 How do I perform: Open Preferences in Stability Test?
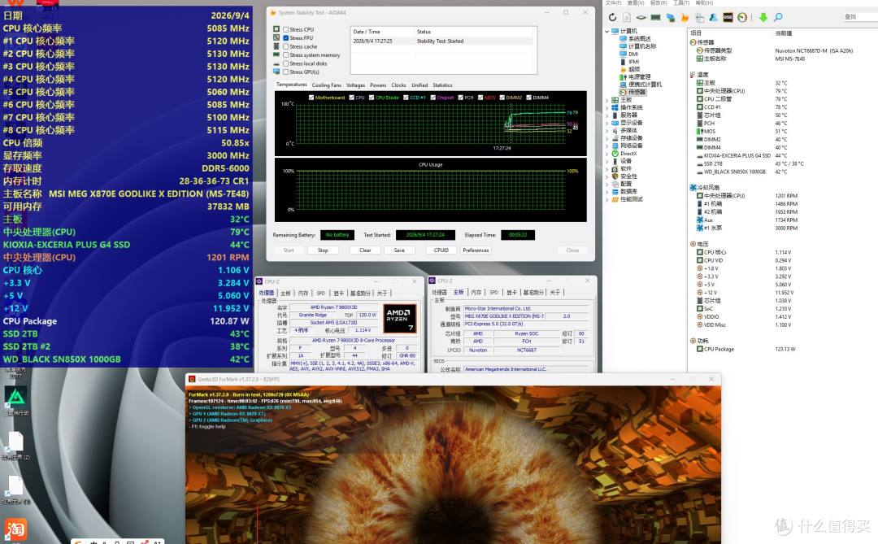pyautogui.click(x=476, y=250)
